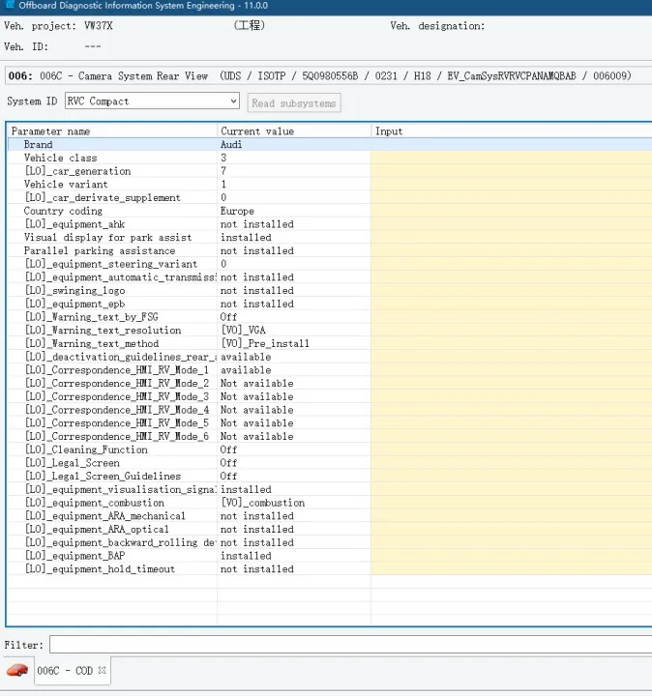The height and width of the screenshot is (696, 652).
Task: Click the Europe current value cell
Action: coord(294,211)
